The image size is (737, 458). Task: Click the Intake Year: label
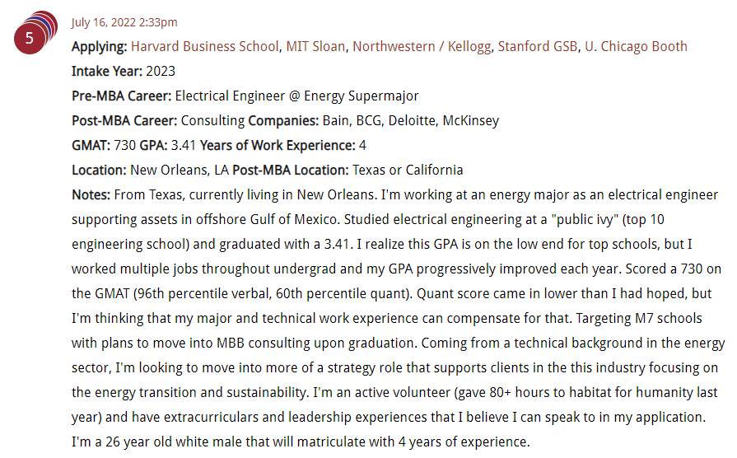(107, 72)
